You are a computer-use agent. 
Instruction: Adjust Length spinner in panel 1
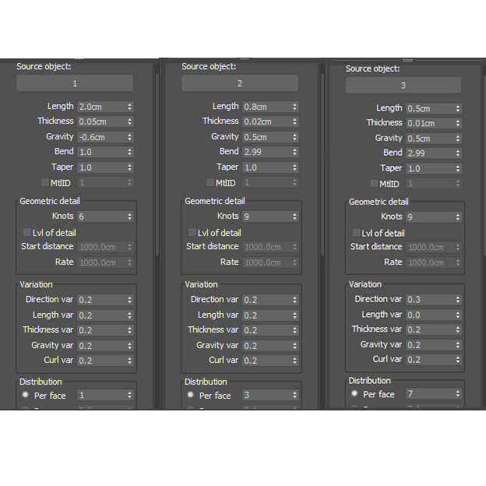129,107
